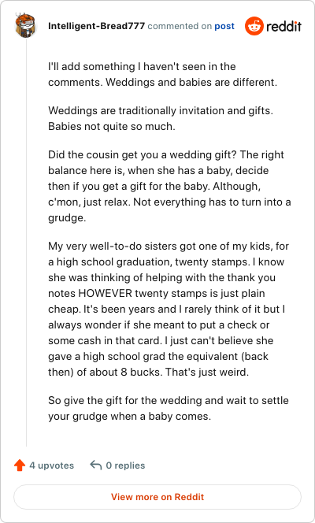This screenshot has height=523, width=315.
Task: Click the reddit wordmark text logo
Action: (283, 26)
